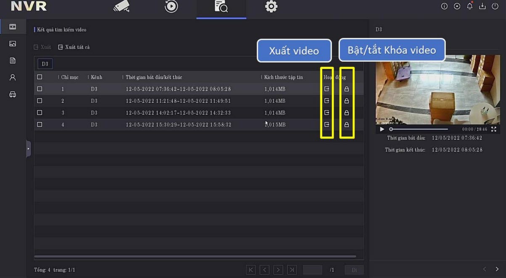Screen dimensions: 506x278
Task: Go to the next results page
Action: tap(278, 270)
